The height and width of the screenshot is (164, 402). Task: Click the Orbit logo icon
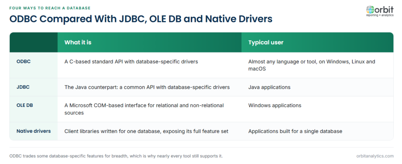pos(370,10)
